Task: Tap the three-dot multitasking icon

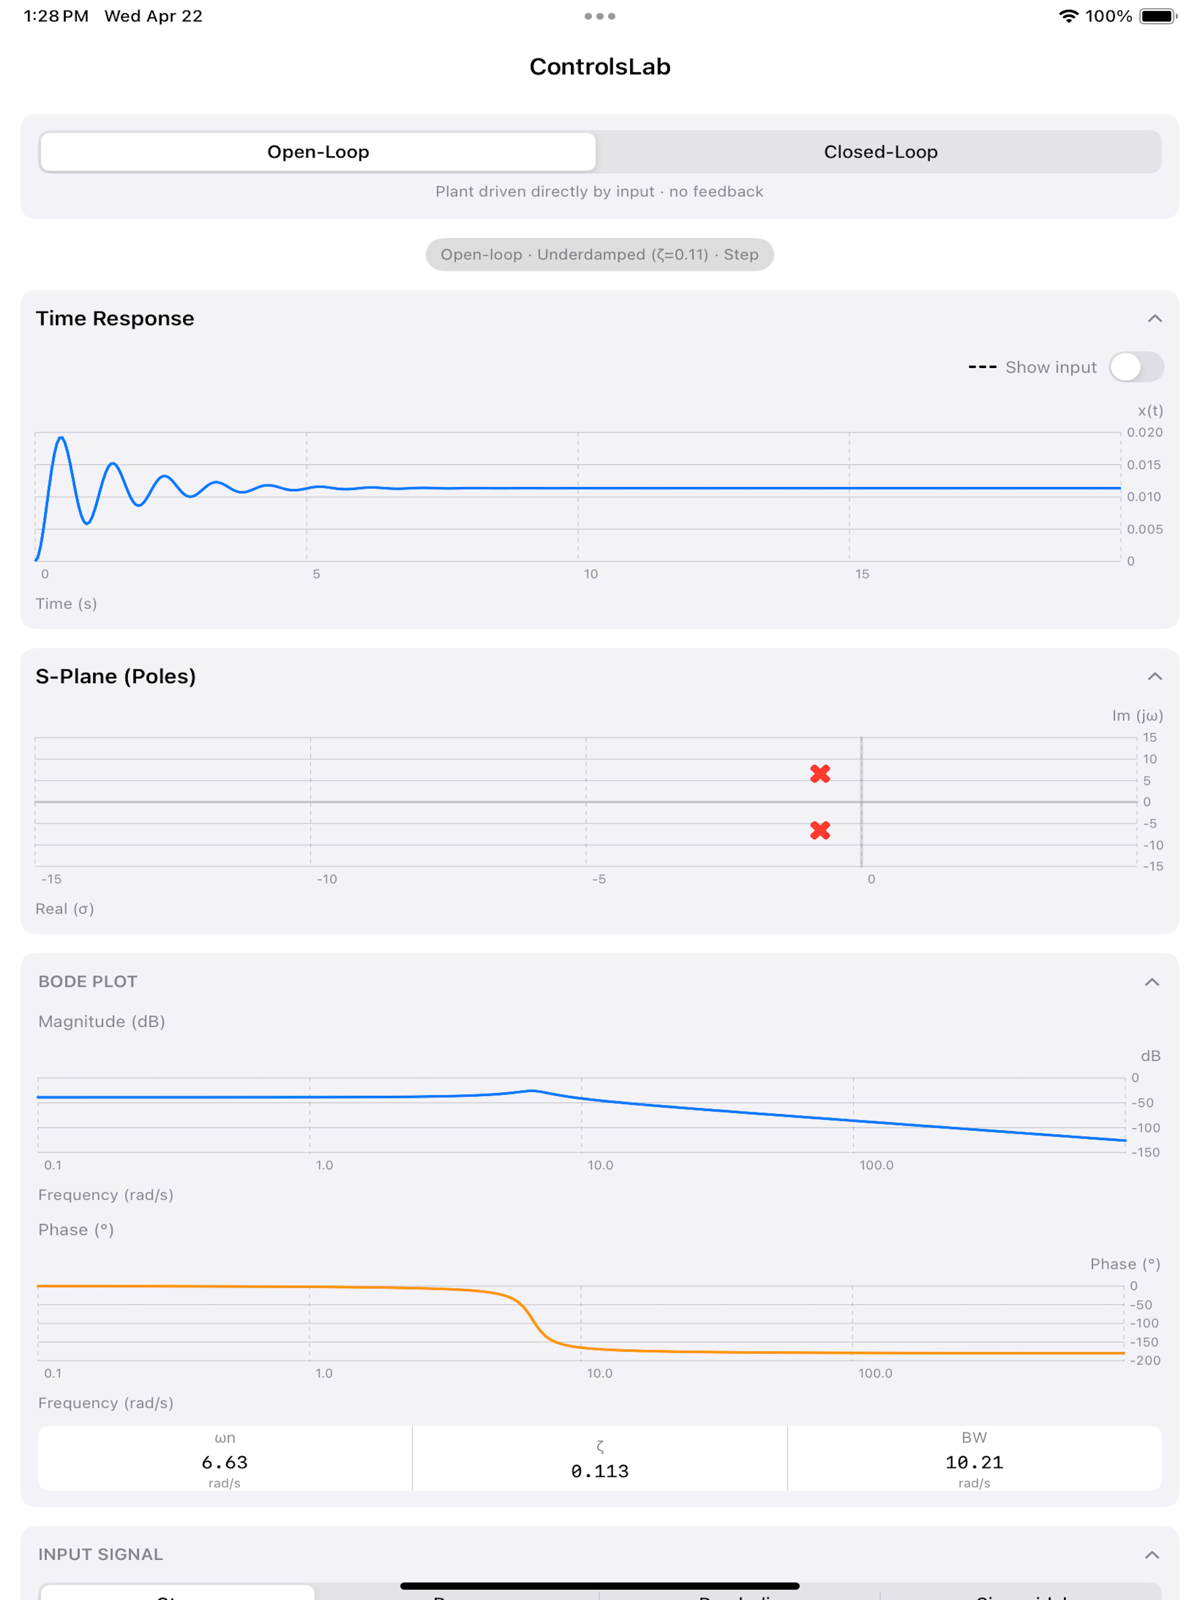Action: 599,16
